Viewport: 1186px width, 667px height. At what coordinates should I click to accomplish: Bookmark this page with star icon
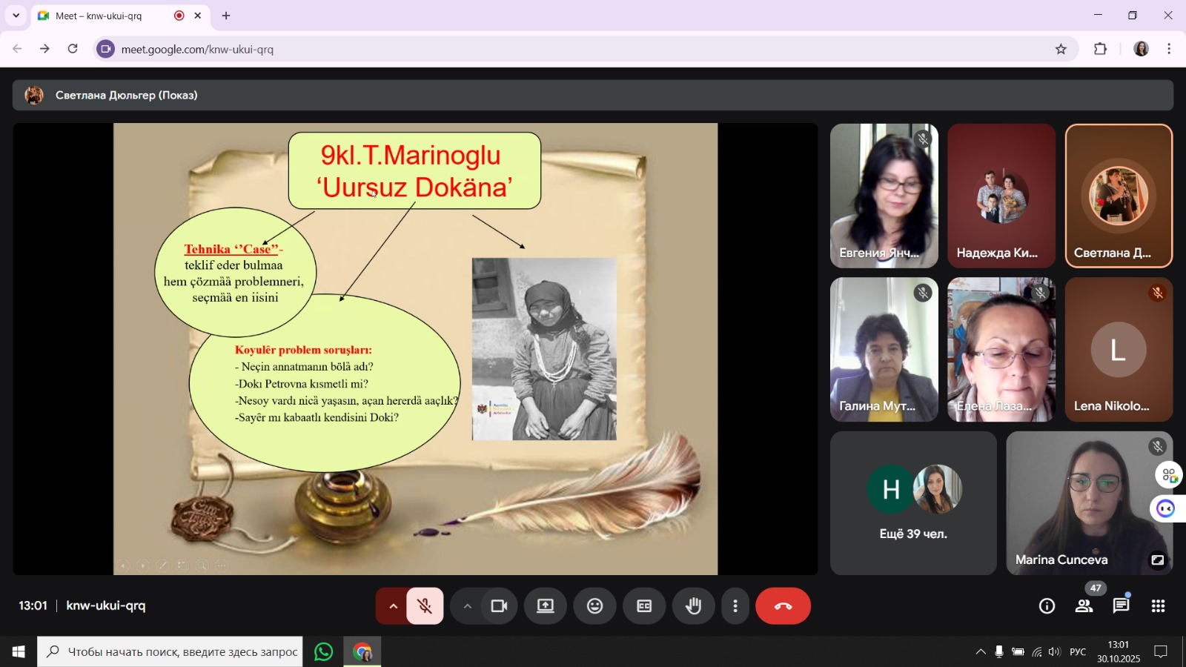pos(1061,50)
